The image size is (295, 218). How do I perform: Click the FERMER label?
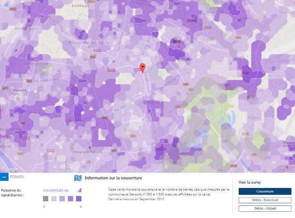(17, 177)
